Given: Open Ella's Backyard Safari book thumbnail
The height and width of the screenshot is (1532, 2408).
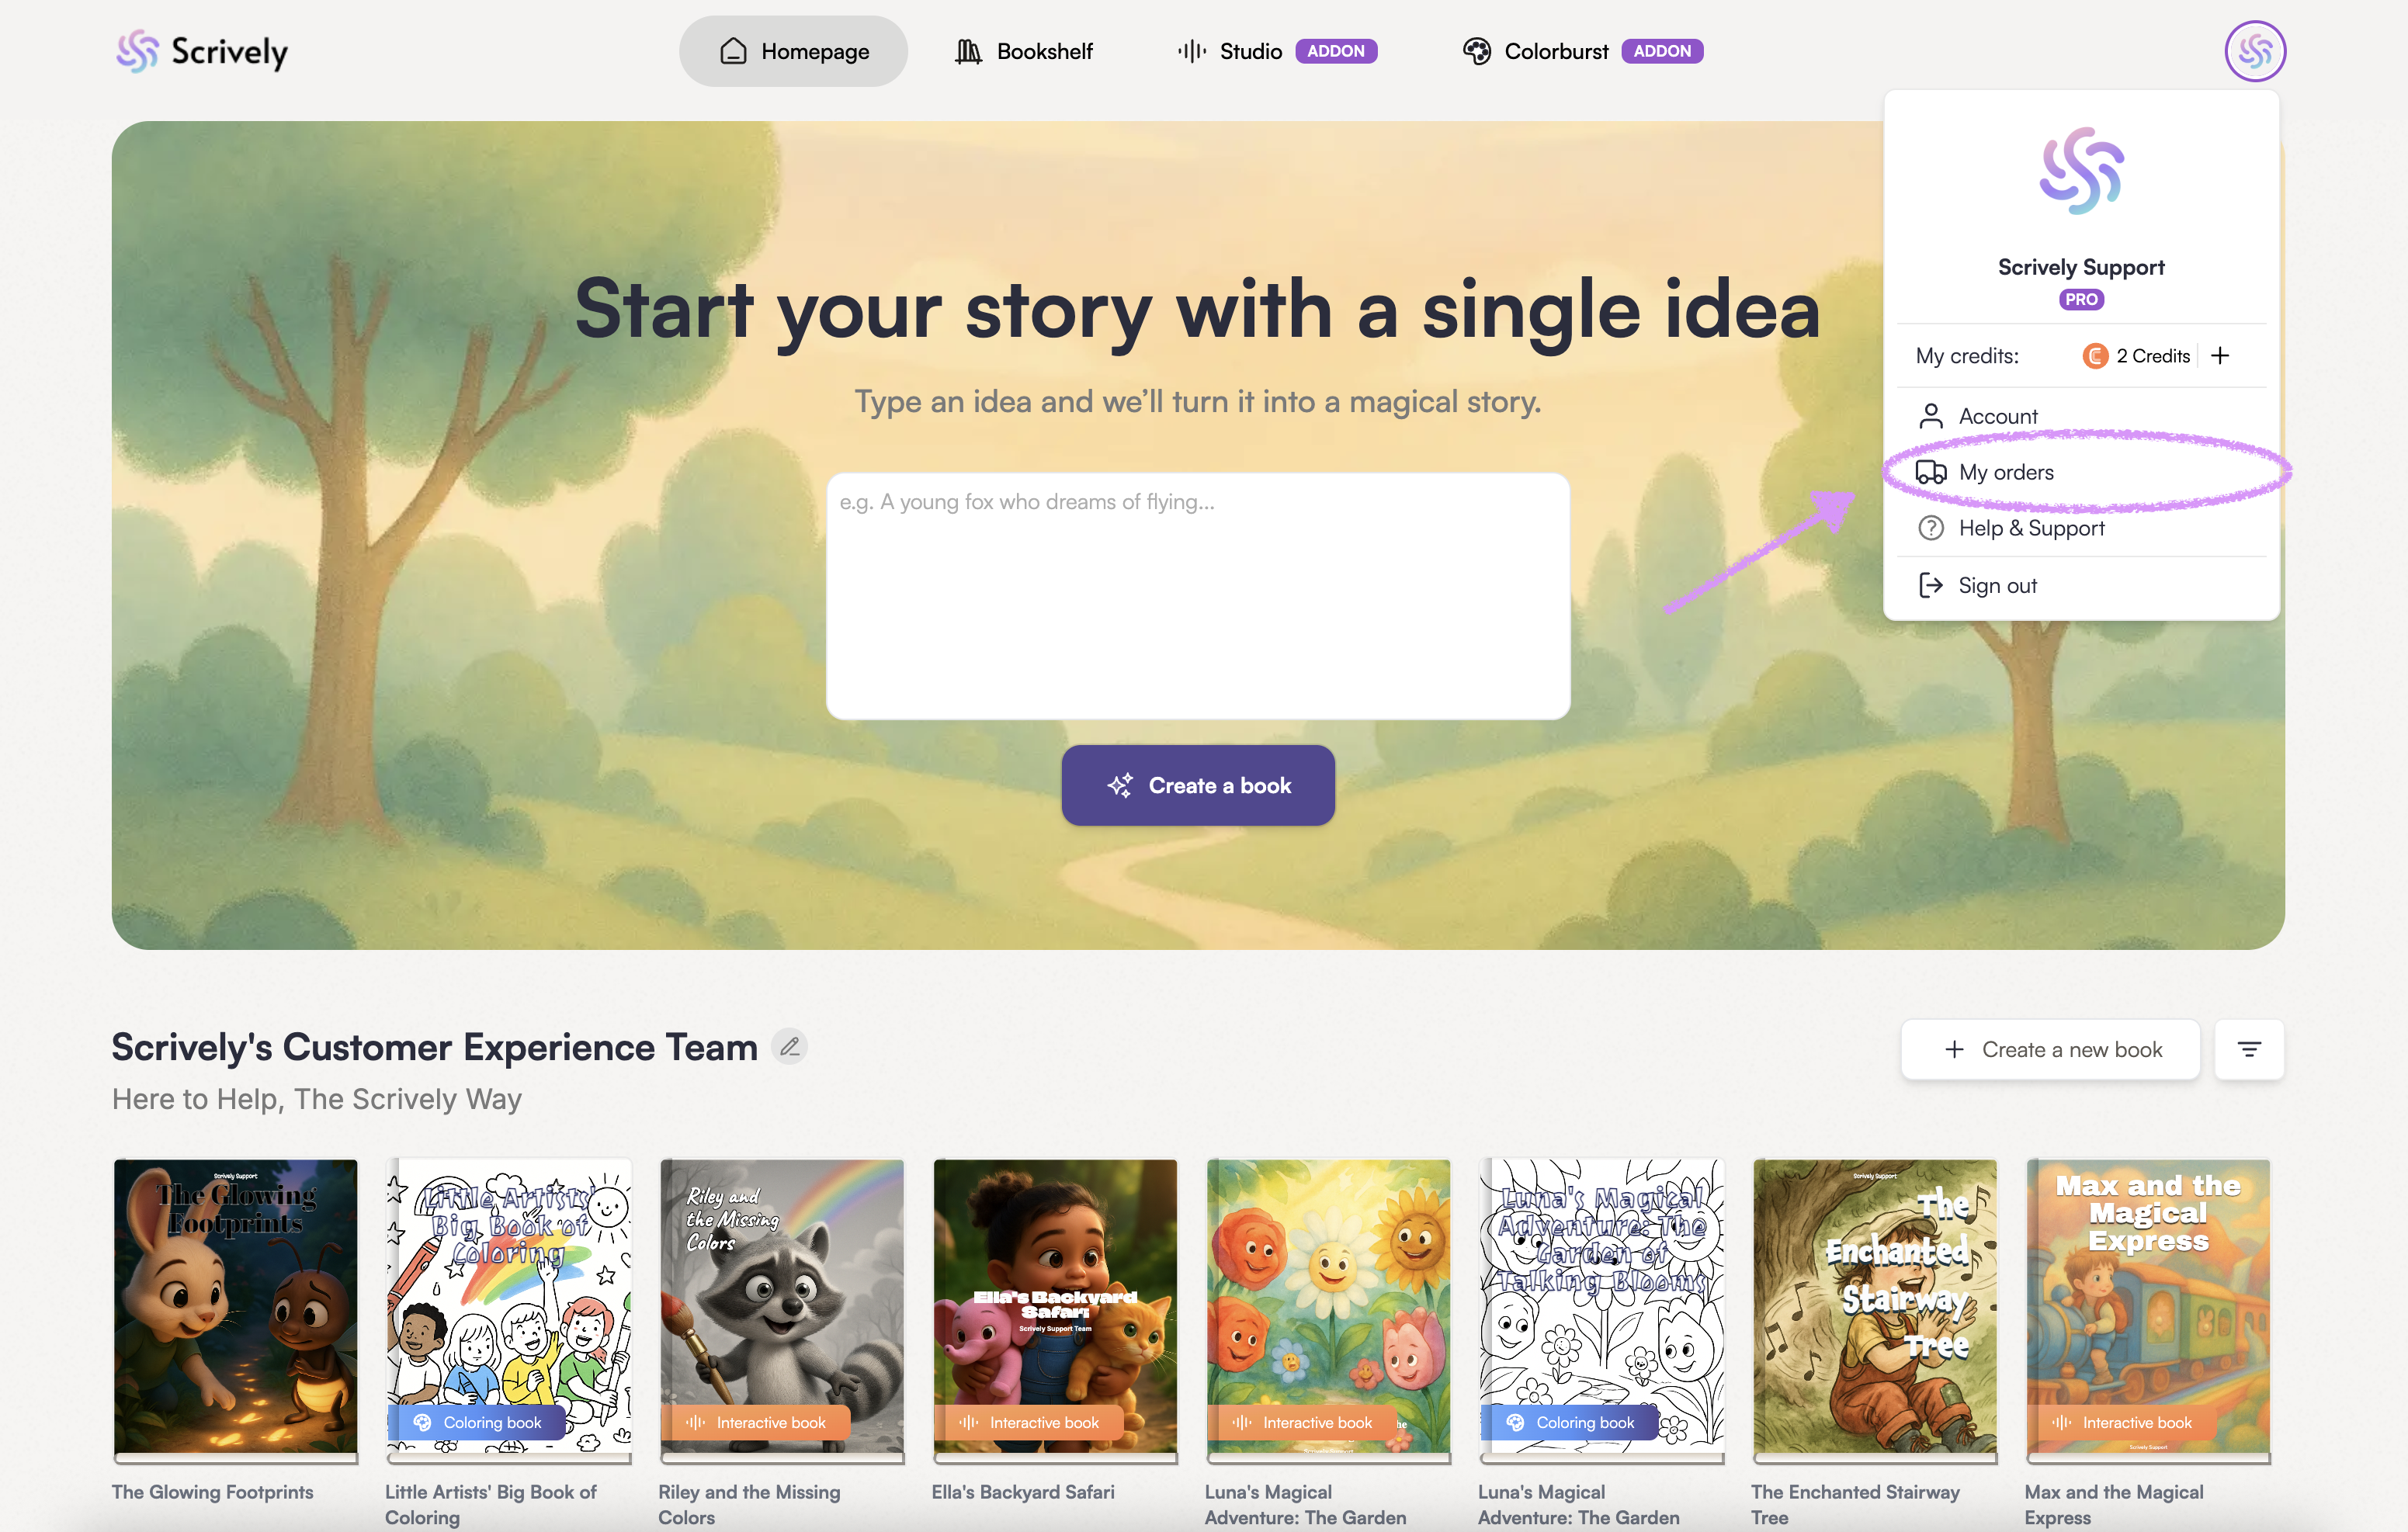Looking at the screenshot, I should (x=1055, y=1309).
